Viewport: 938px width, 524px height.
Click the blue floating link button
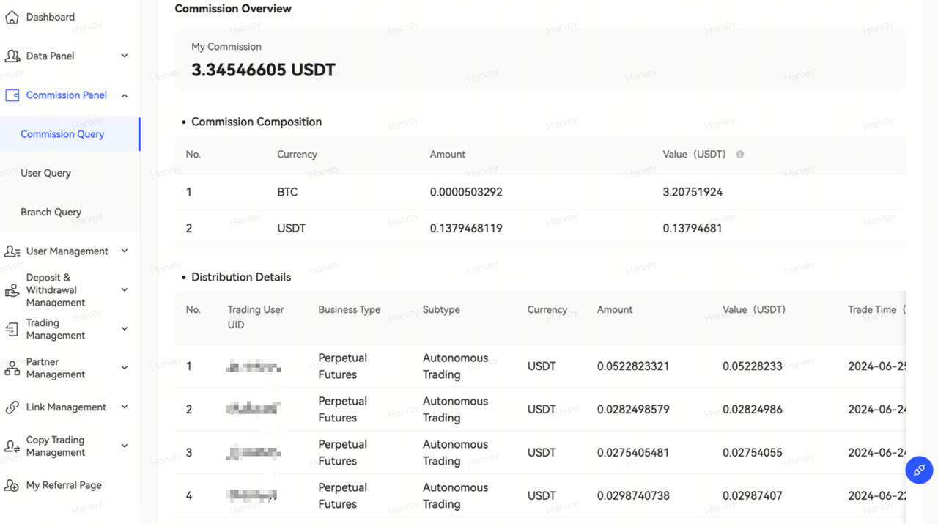(919, 470)
